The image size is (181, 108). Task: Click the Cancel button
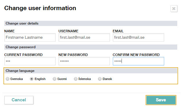pos(19,100)
